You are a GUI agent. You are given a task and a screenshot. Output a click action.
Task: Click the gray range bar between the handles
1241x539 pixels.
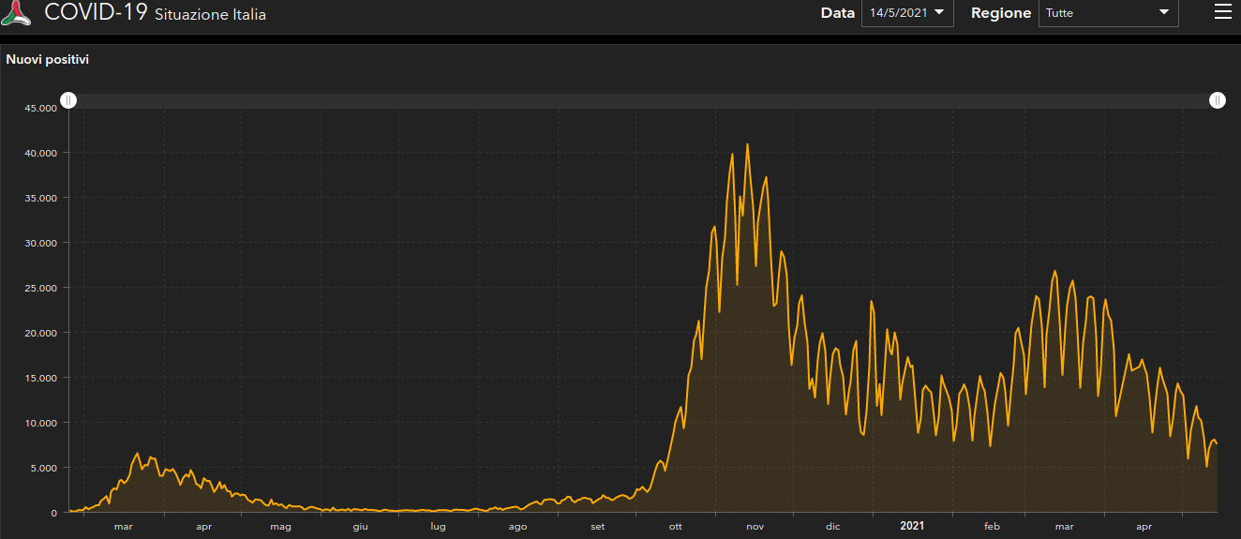(x=642, y=100)
